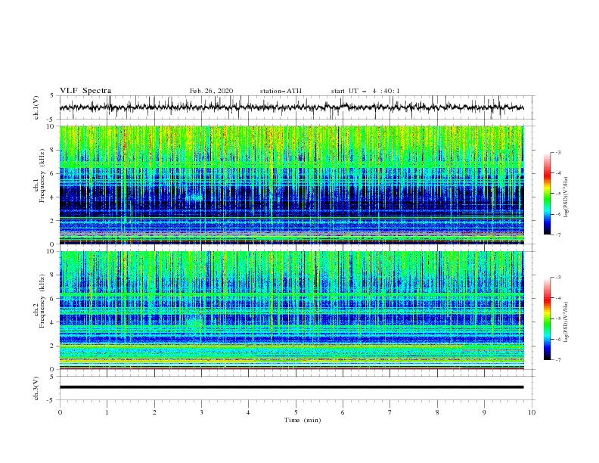Click the "ch.3(V)" axis label
The width and height of the screenshot is (599, 463).
[x=36, y=388]
